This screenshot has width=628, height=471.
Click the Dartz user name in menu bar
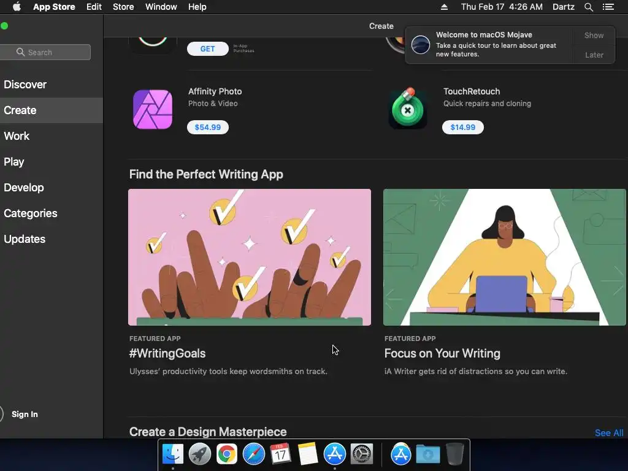(x=563, y=7)
